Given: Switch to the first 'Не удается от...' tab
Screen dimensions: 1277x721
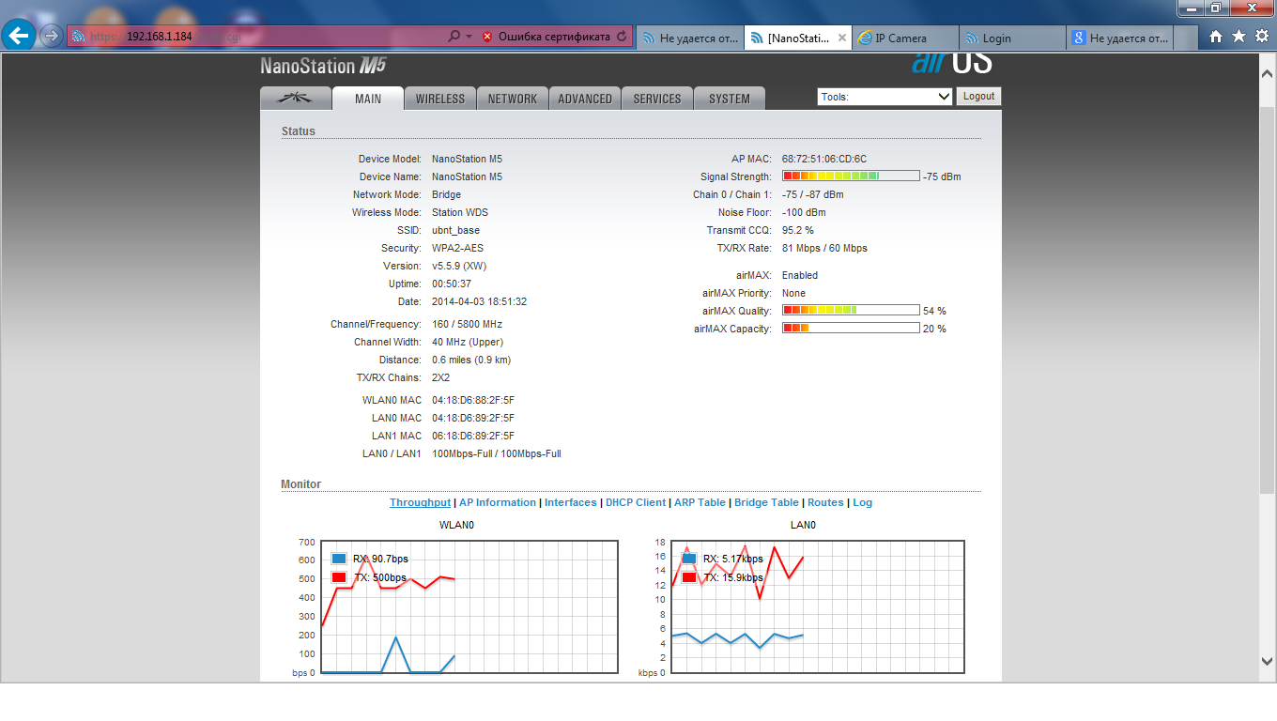Looking at the screenshot, I should (x=690, y=38).
